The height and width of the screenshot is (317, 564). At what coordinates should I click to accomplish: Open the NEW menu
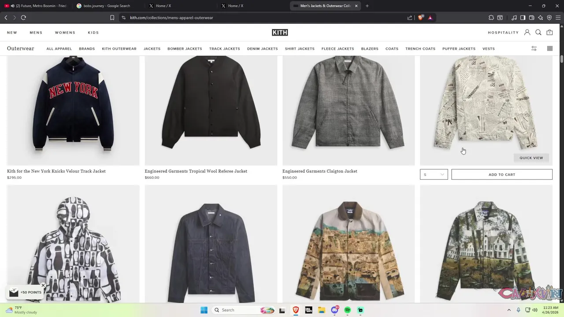pyautogui.click(x=12, y=33)
